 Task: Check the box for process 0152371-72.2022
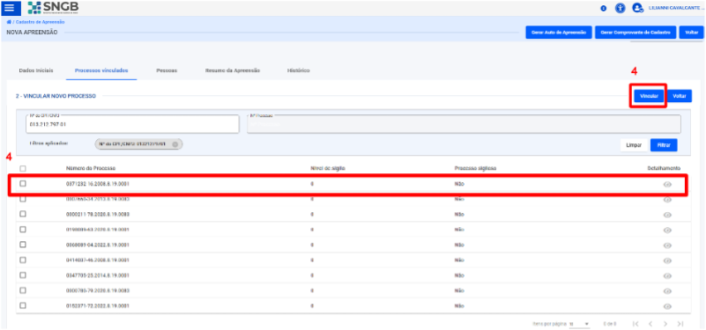[23, 304]
